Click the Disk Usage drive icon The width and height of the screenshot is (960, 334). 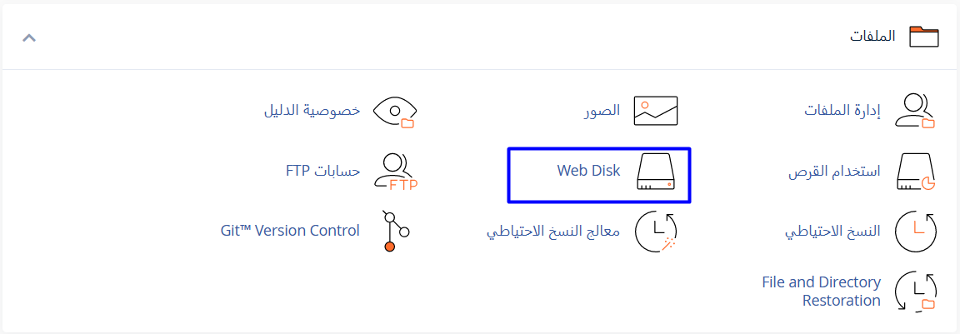click(x=916, y=172)
